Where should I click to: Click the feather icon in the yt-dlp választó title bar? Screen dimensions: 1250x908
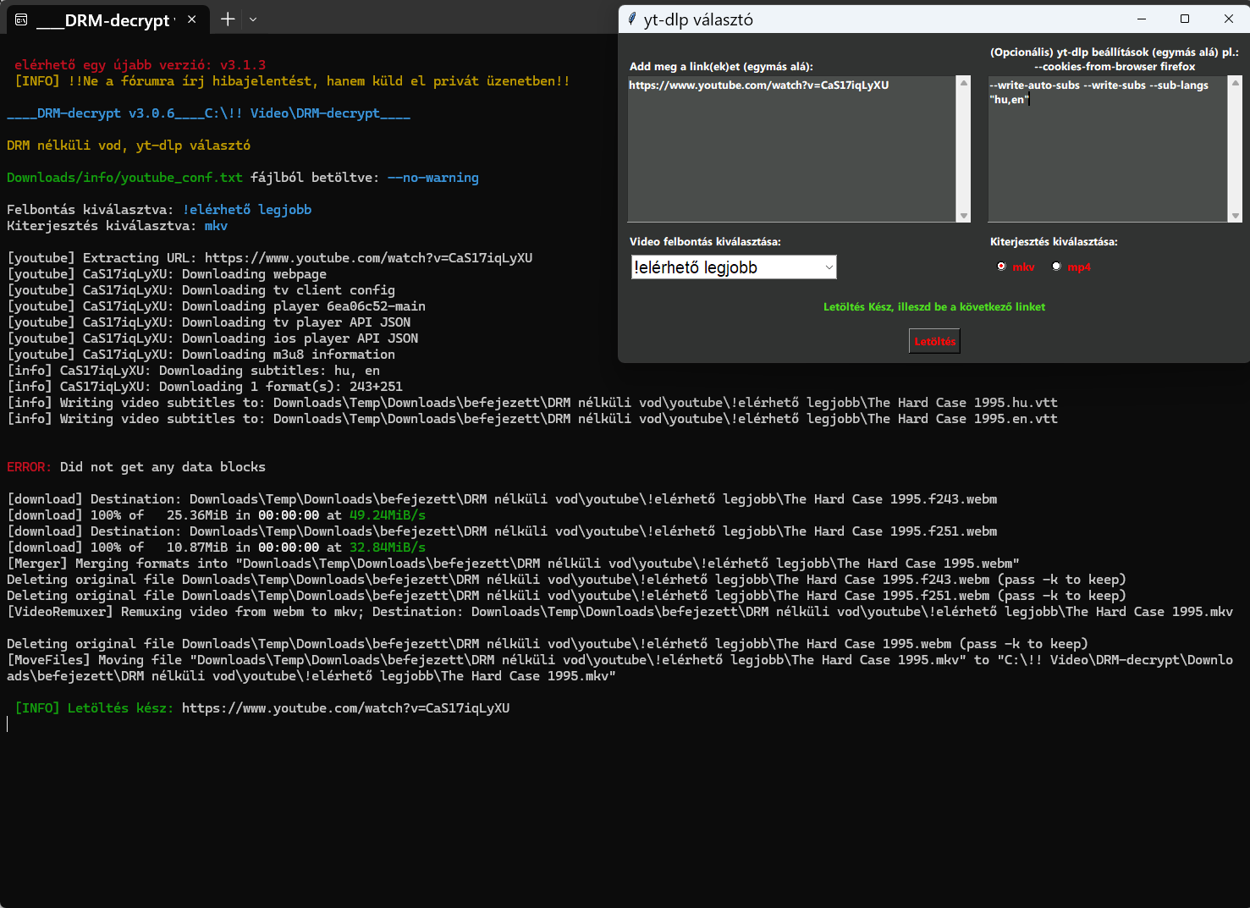(631, 19)
